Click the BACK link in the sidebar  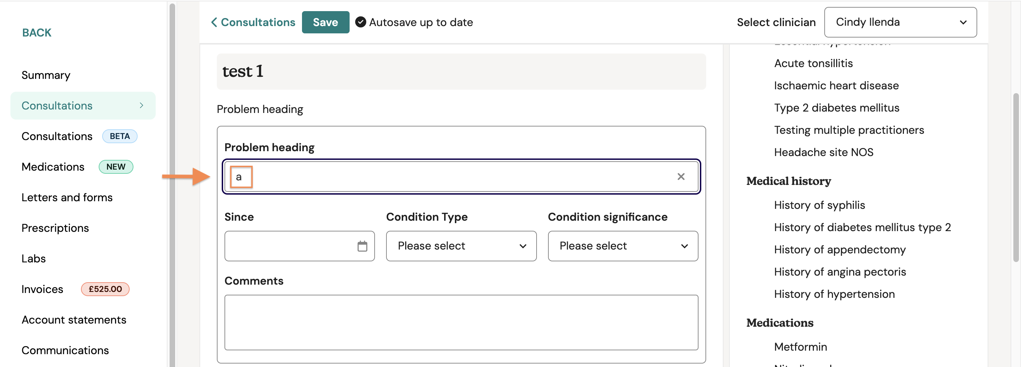pyautogui.click(x=36, y=33)
